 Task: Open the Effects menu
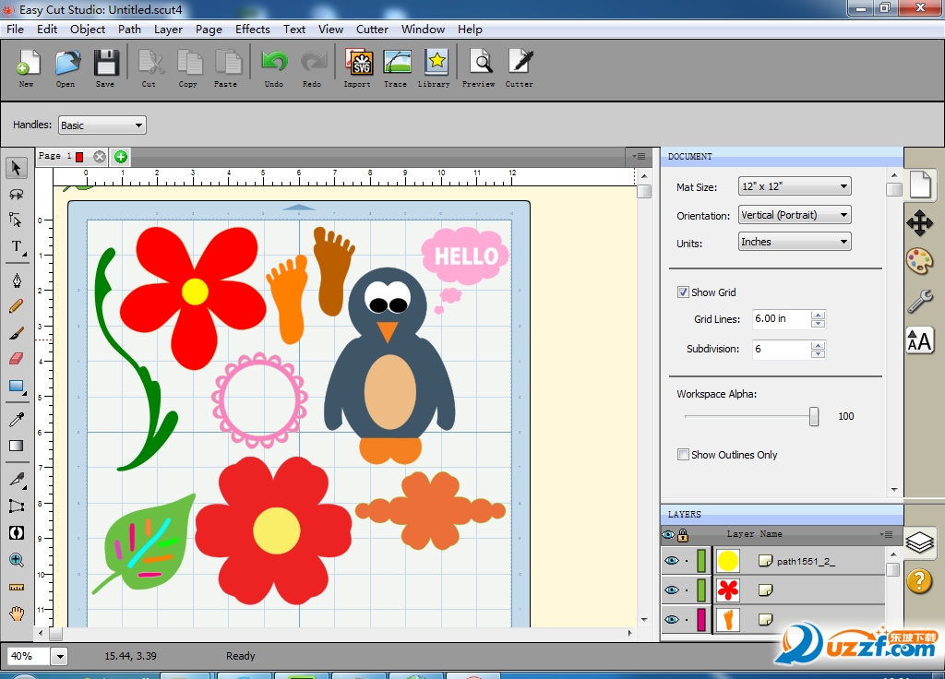253,29
